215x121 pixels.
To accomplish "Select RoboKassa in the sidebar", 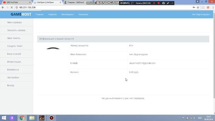I will tap(13, 70).
